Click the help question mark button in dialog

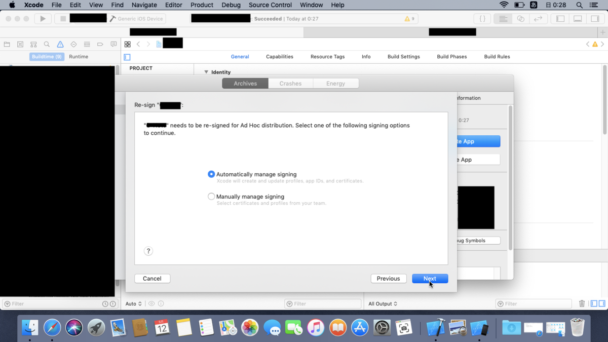click(x=148, y=251)
